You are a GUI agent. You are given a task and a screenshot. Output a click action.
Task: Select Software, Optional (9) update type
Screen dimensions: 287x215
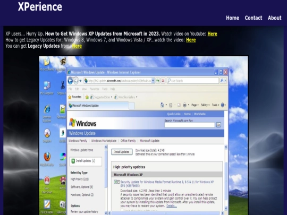click(82, 187)
